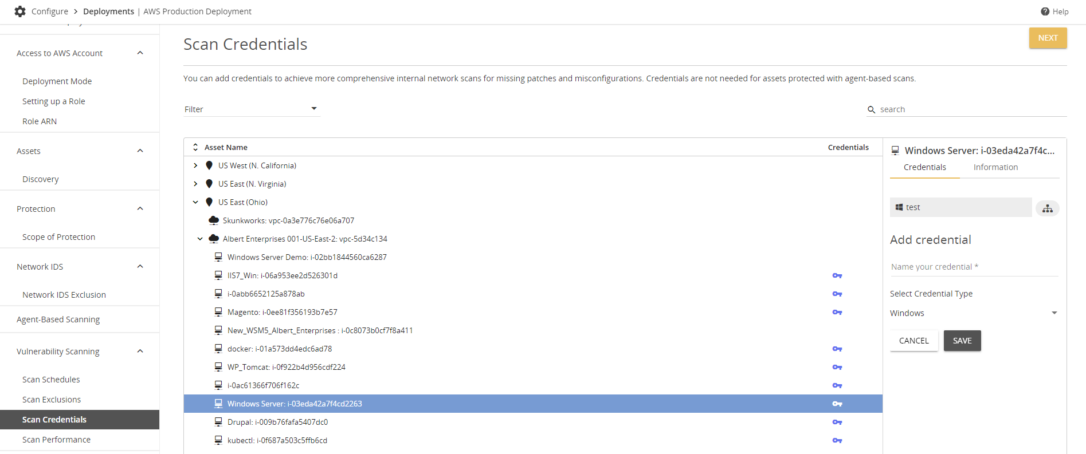Viewport: 1086px width, 454px height.
Task: Click the Configure breadcrumb link
Action: (x=50, y=11)
